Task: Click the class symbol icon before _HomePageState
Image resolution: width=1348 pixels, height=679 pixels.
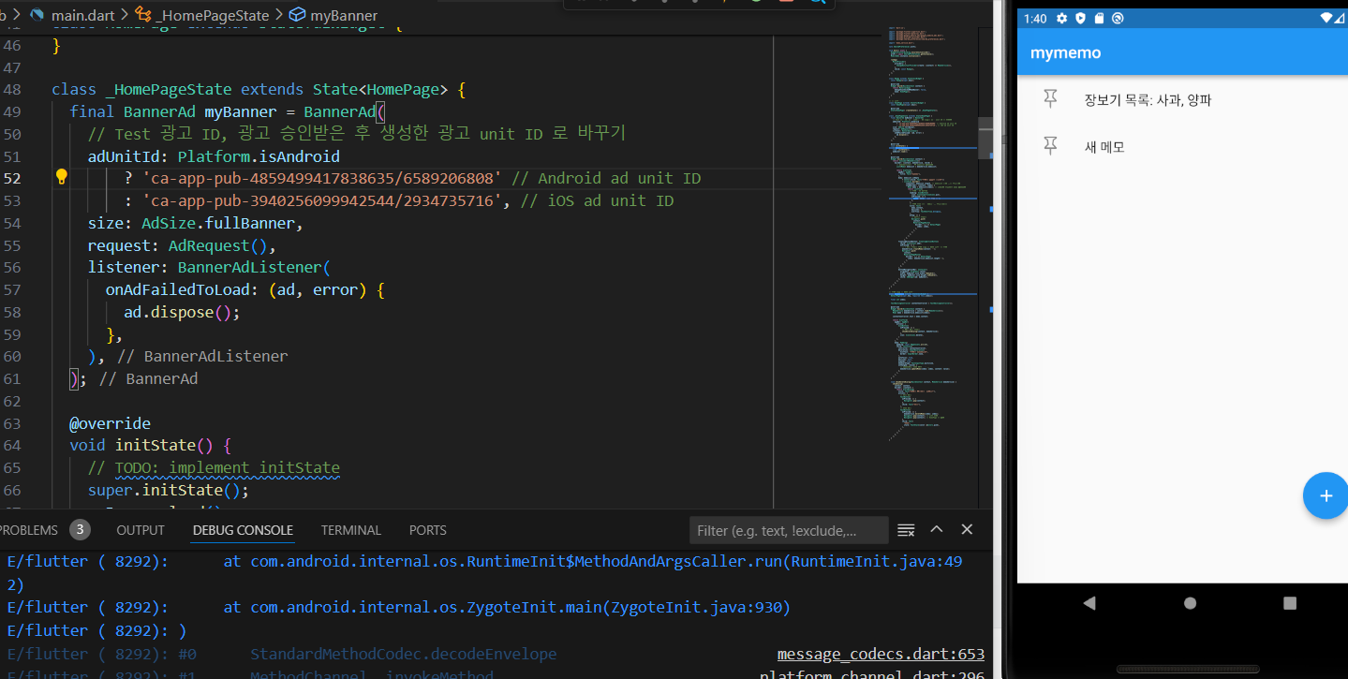Action: (144, 15)
